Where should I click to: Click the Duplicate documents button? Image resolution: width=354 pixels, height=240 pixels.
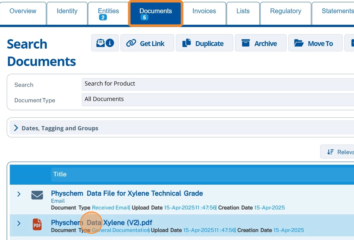click(204, 43)
